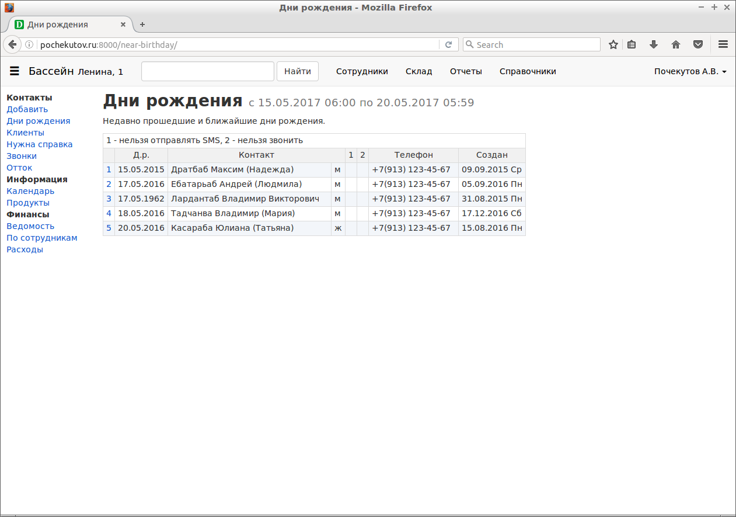Open the Отток sidebar link
736x517 pixels.
[x=19, y=168]
